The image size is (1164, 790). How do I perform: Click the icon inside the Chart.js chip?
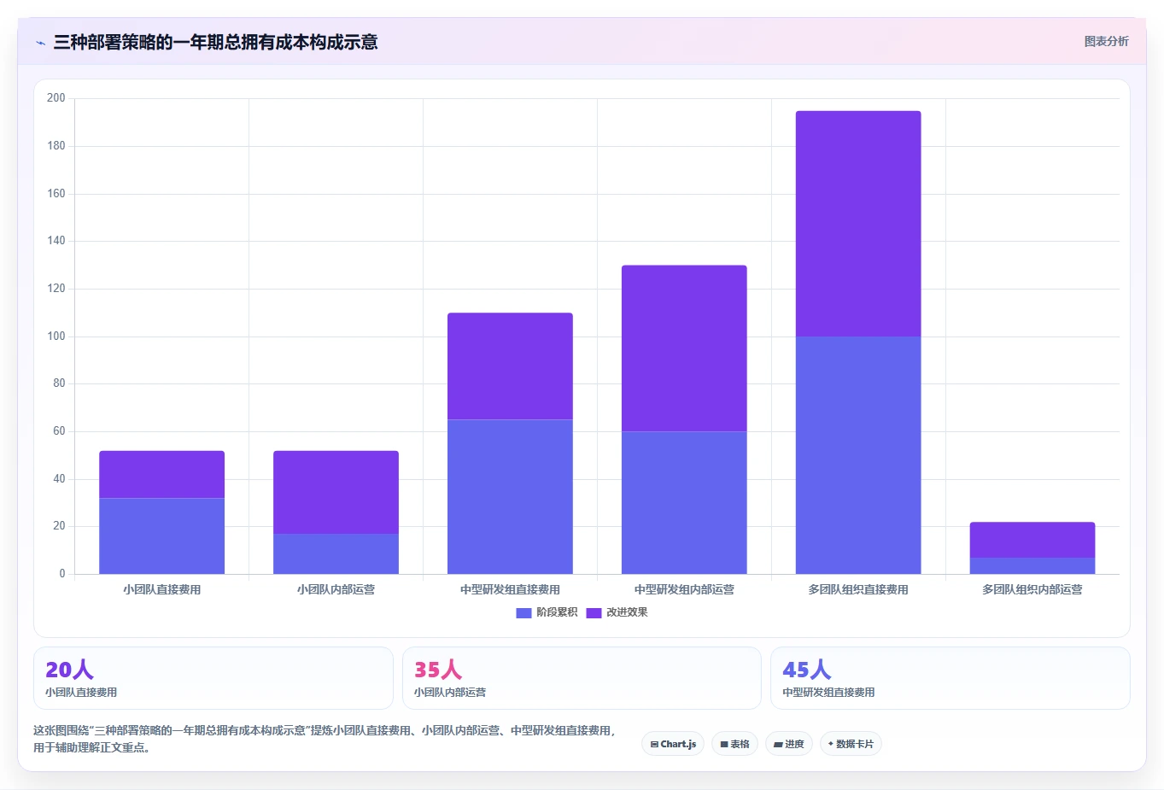pos(654,744)
